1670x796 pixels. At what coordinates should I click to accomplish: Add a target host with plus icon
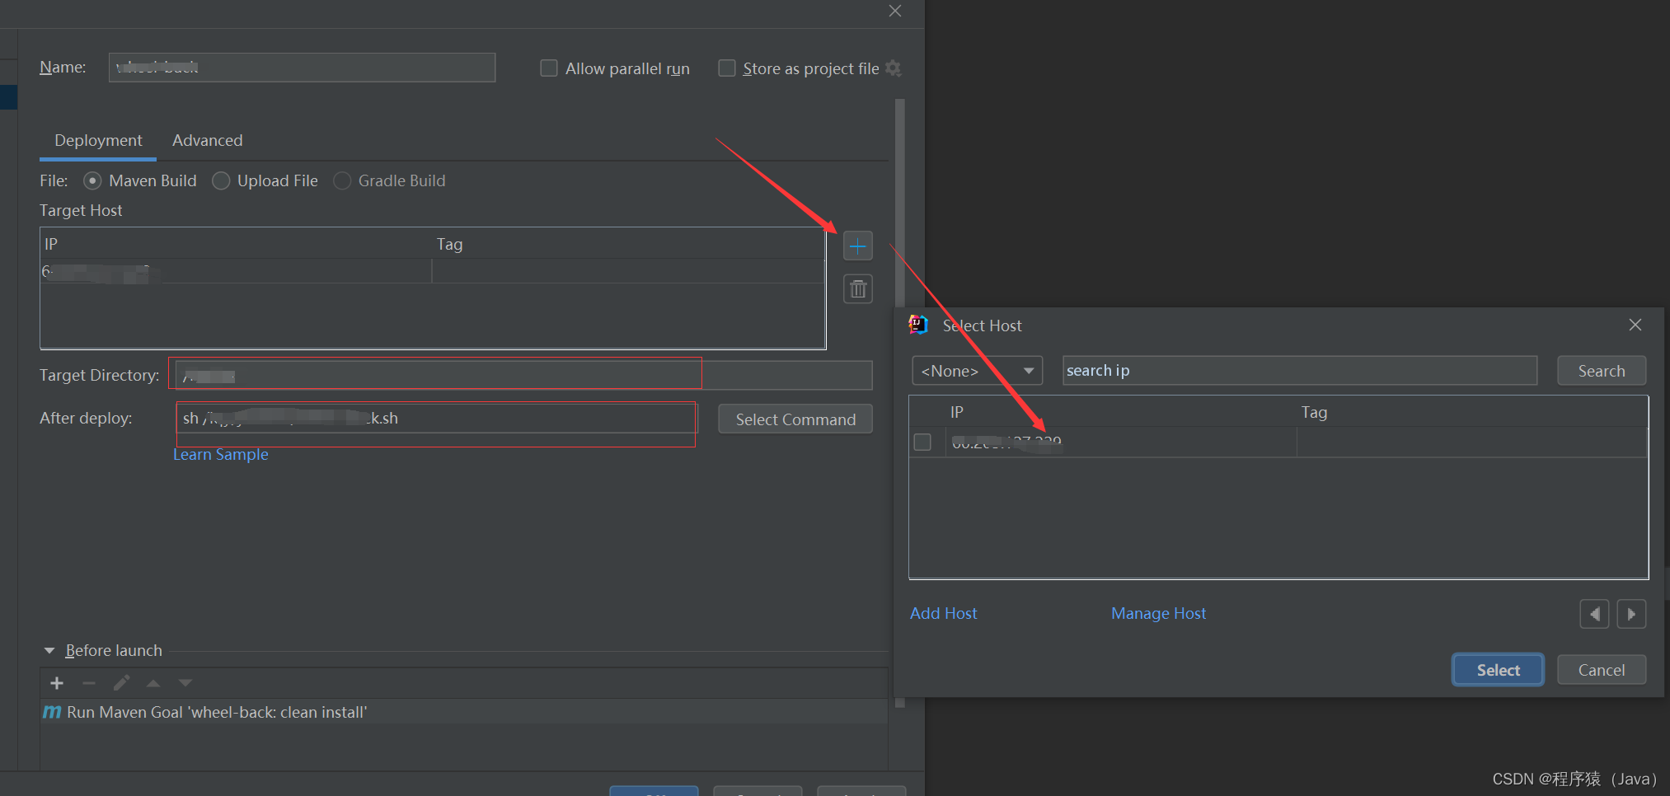point(858,246)
